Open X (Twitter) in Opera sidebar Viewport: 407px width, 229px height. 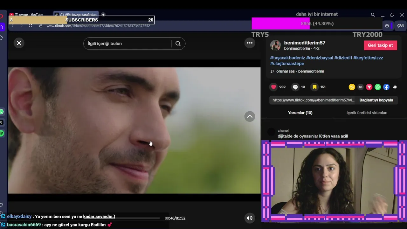pyautogui.click(x=2, y=122)
